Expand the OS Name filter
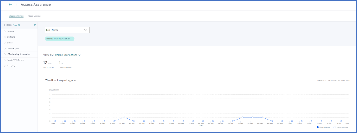Viewport: 357px width, 134px height. coord(11,37)
